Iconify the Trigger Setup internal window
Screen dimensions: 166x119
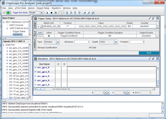[x=150, y=18]
